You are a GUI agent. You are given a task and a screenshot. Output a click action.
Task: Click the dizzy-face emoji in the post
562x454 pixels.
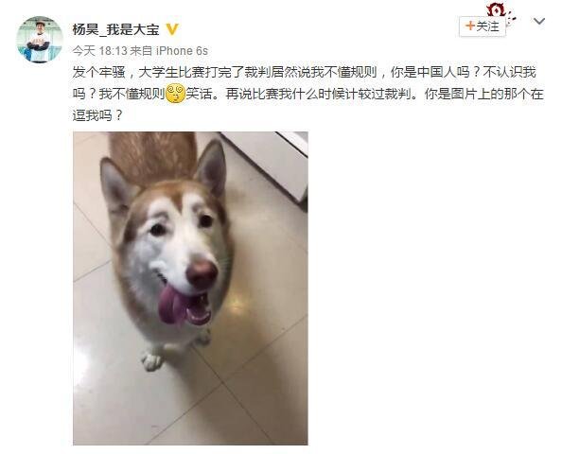[x=176, y=94]
